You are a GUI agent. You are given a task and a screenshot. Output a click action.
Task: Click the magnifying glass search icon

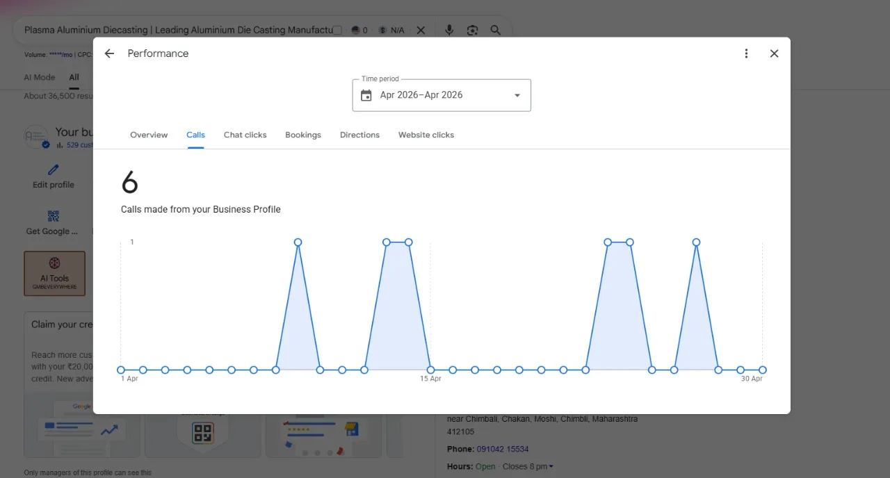point(496,30)
